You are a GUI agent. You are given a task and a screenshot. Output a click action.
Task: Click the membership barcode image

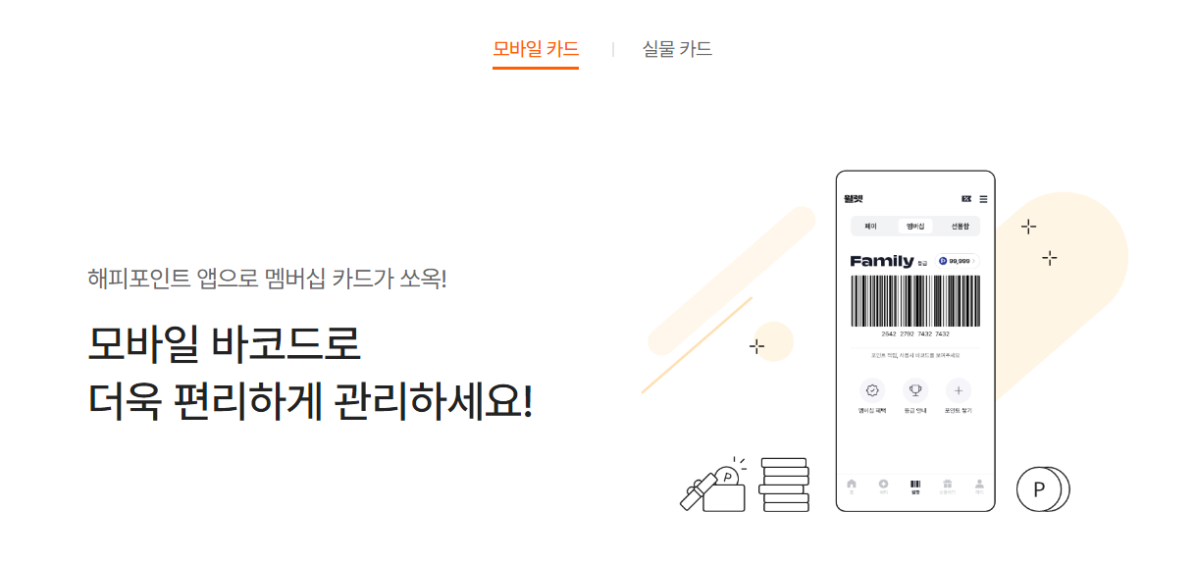click(915, 301)
